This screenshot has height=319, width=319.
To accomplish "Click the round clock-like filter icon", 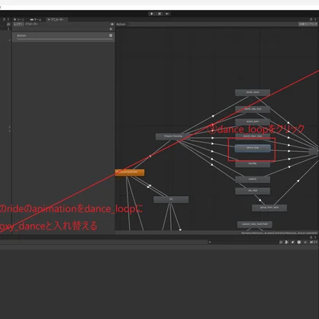I will click(299, 242).
